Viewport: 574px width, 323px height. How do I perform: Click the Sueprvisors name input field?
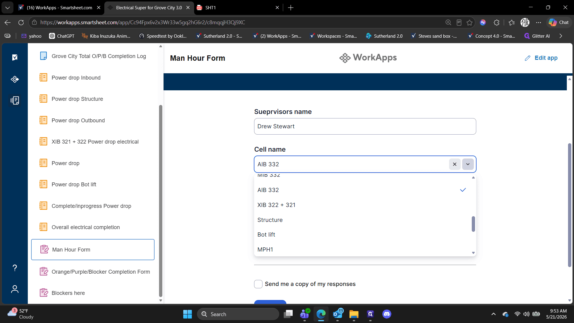(365, 127)
